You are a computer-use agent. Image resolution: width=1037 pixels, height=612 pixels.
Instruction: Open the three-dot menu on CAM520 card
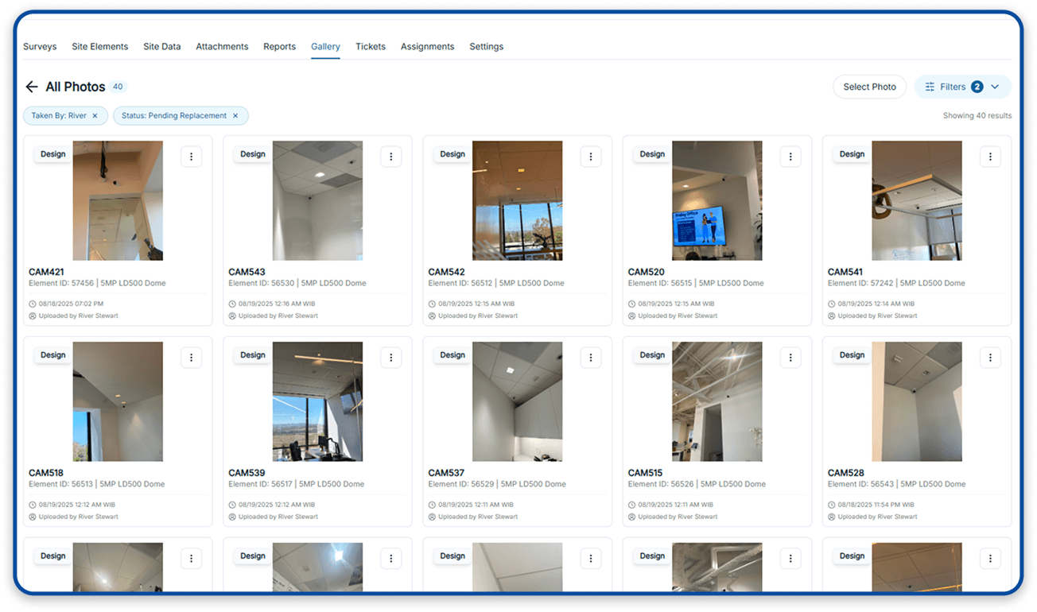click(x=790, y=157)
